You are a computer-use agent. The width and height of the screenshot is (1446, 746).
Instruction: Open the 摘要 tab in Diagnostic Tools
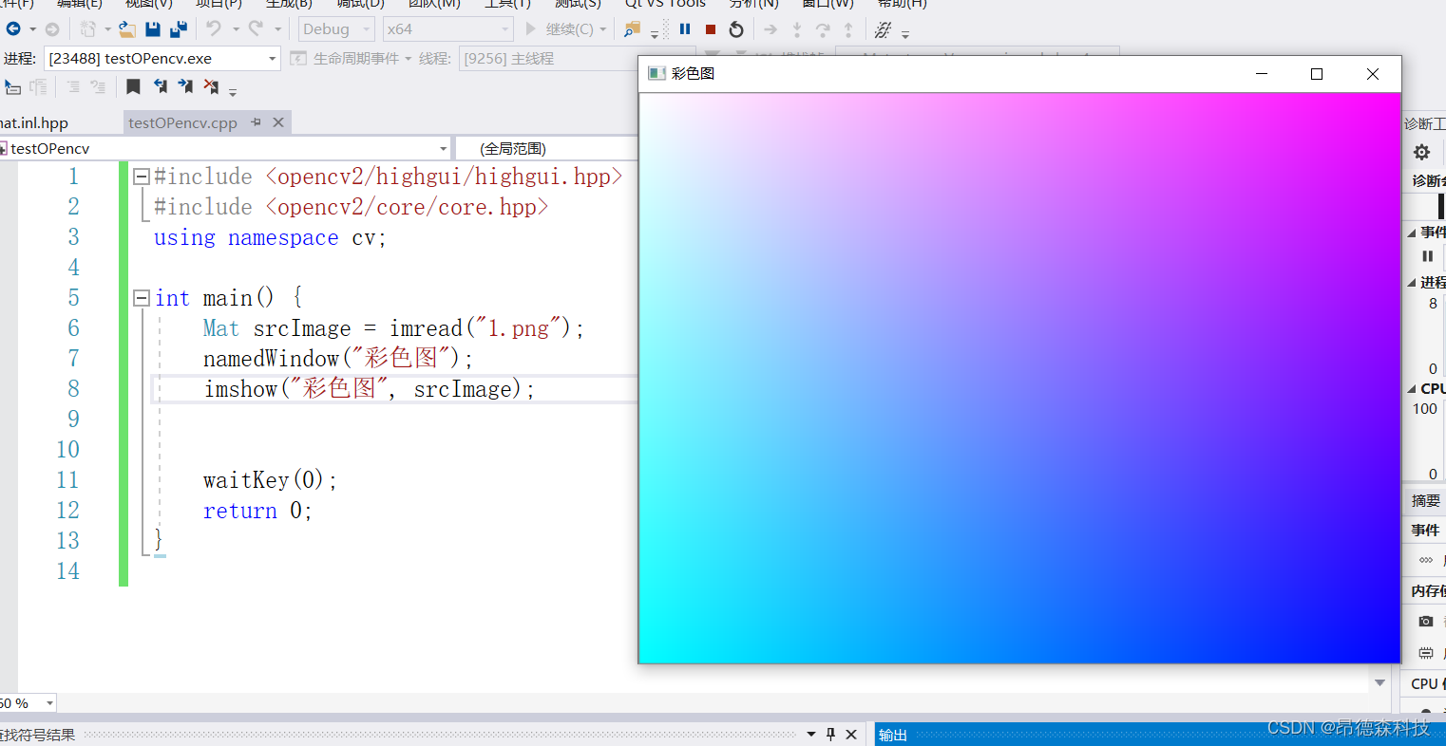coord(1425,501)
